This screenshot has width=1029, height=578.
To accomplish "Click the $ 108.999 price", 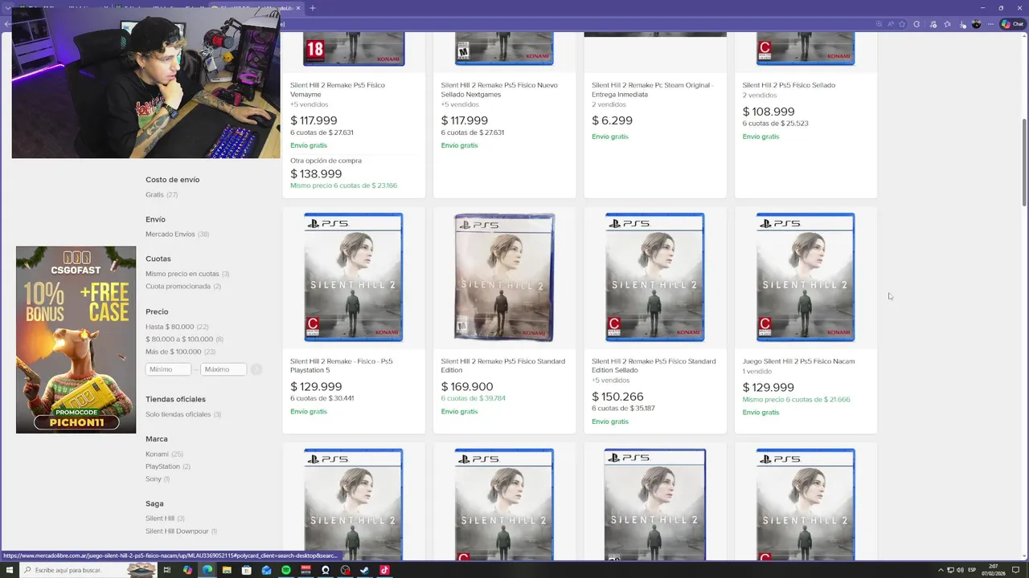I will click(769, 112).
